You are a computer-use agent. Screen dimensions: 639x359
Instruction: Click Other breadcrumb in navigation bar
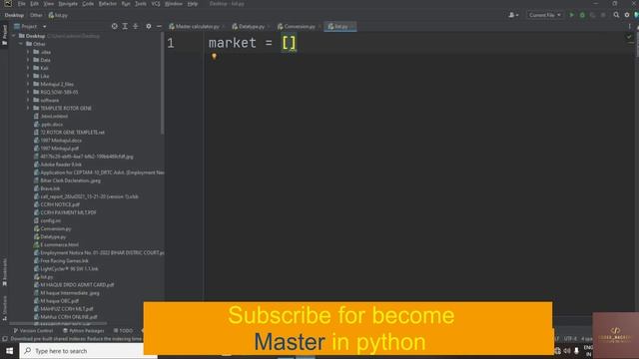coord(36,15)
